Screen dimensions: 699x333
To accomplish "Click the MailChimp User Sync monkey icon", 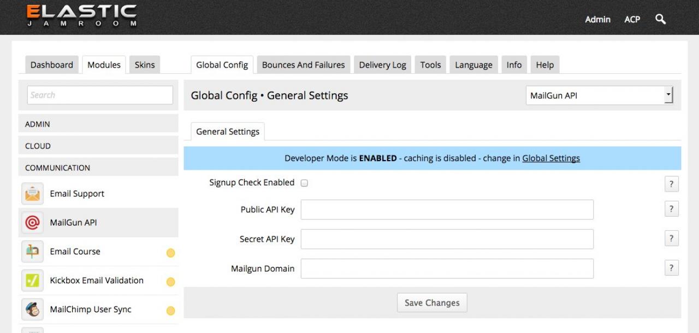I will click(x=32, y=310).
